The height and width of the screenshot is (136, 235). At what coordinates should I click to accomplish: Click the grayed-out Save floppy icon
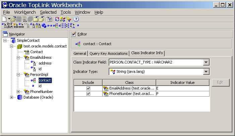[x=19, y=19]
